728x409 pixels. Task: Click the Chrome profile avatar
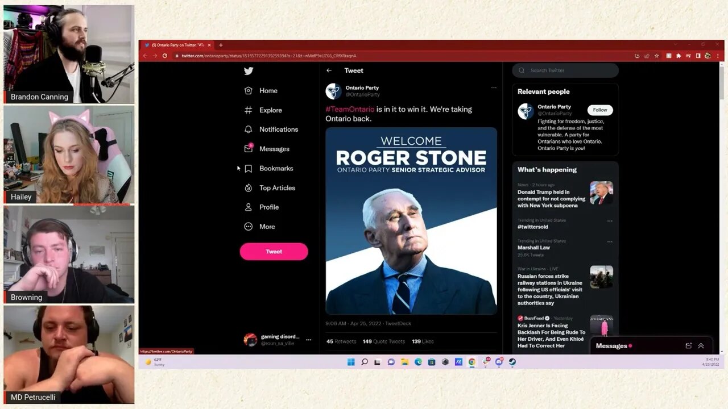coord(708,56)
